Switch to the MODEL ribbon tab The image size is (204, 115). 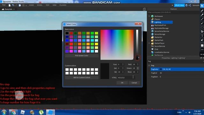[40, 5]
